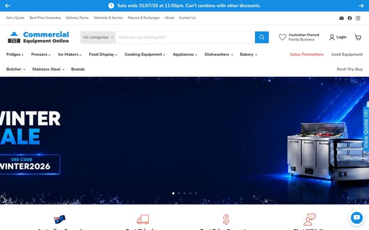Click the clock icon in announcement bar
Image resolution: width=369 pixels, height=230 pixels.
point(111,6)
